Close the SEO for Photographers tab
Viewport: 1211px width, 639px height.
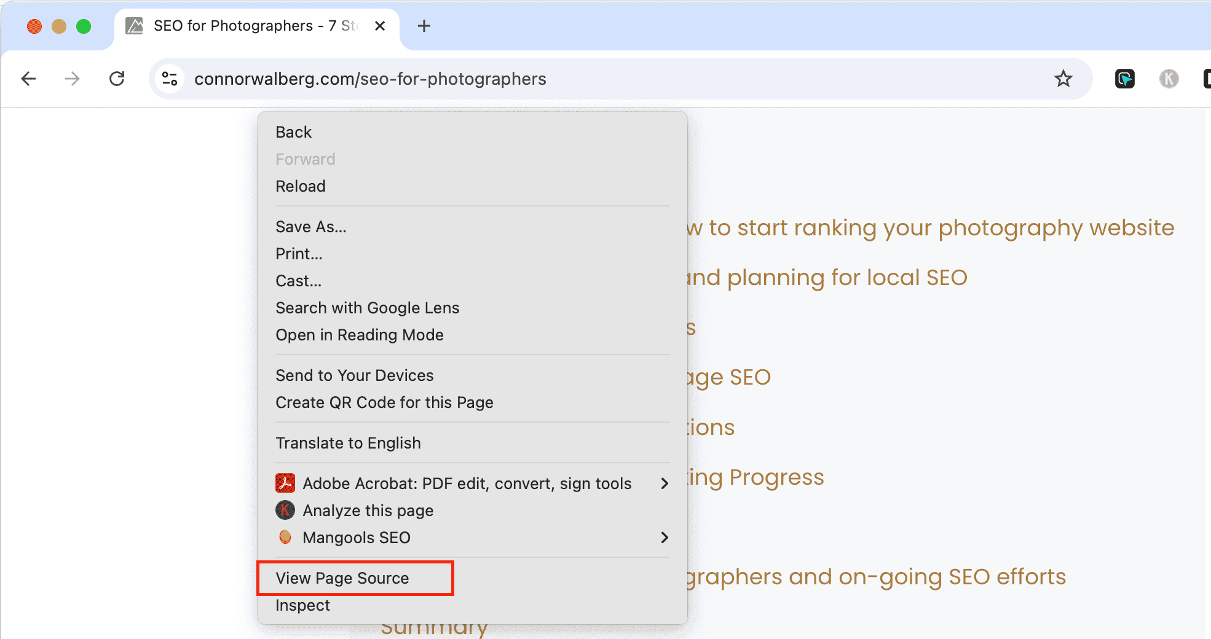click(x=380, y=26)
